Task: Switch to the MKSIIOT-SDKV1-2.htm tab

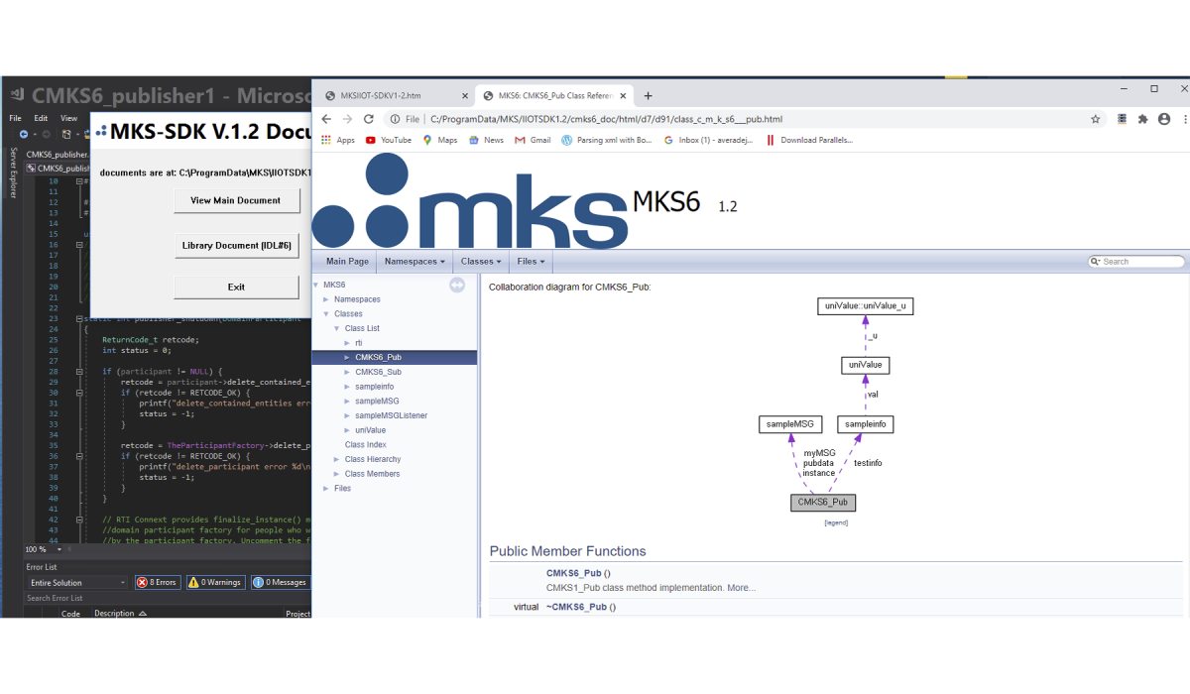Action: [x=394, y=96]
